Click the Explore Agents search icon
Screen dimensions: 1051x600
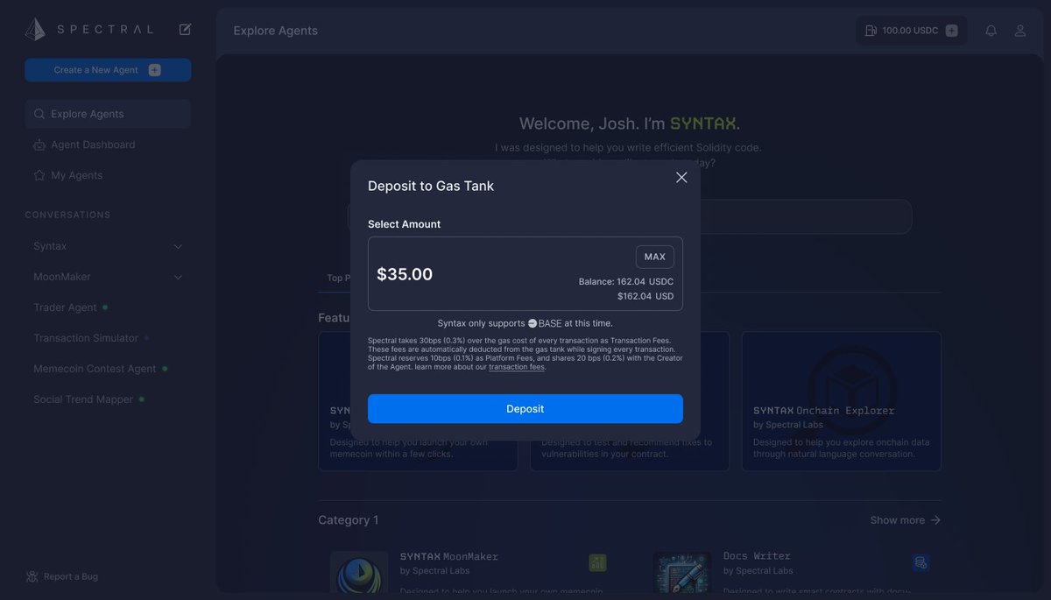coord(39,114)
